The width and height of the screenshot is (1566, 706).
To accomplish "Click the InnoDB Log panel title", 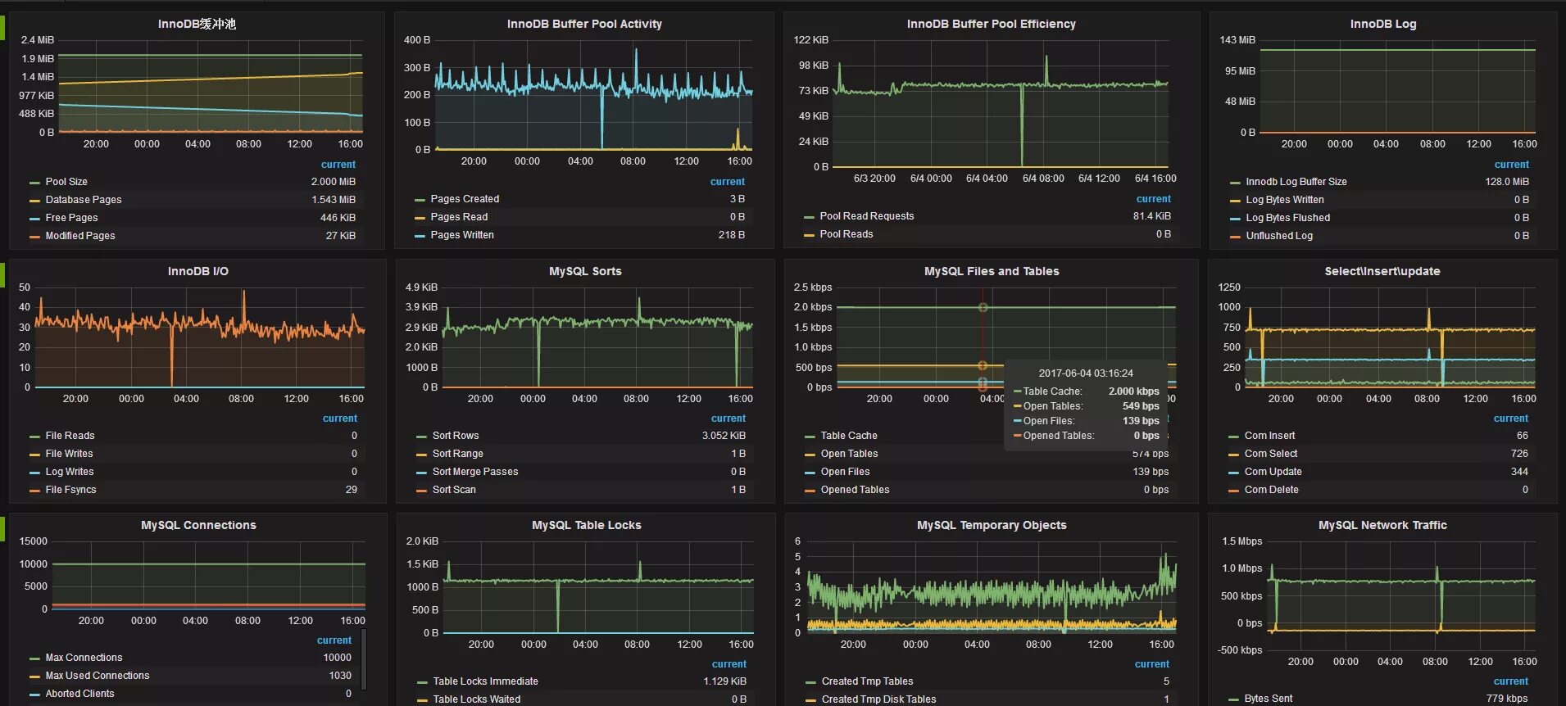I will click(x=1382, y=24).
